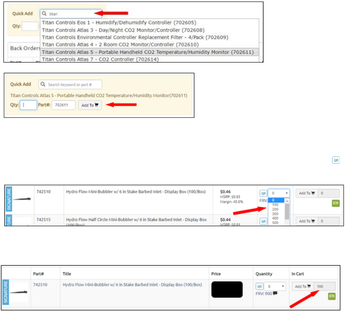Click the QR button beside FRV: 900
The height and width of the screenshot is (312, 345).
click(x=259, y=287)
